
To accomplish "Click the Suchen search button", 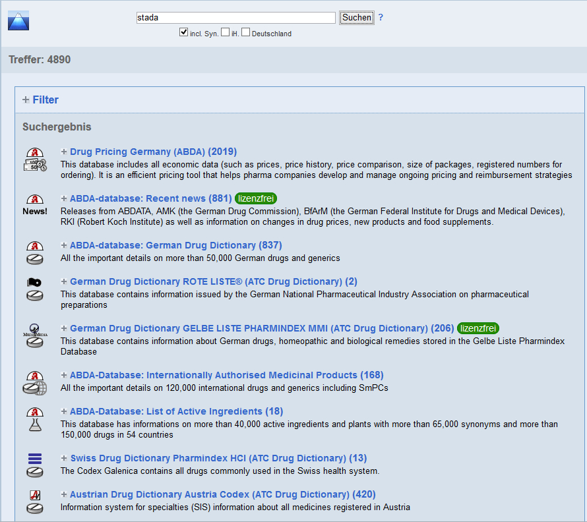I will tap(356, 18).
